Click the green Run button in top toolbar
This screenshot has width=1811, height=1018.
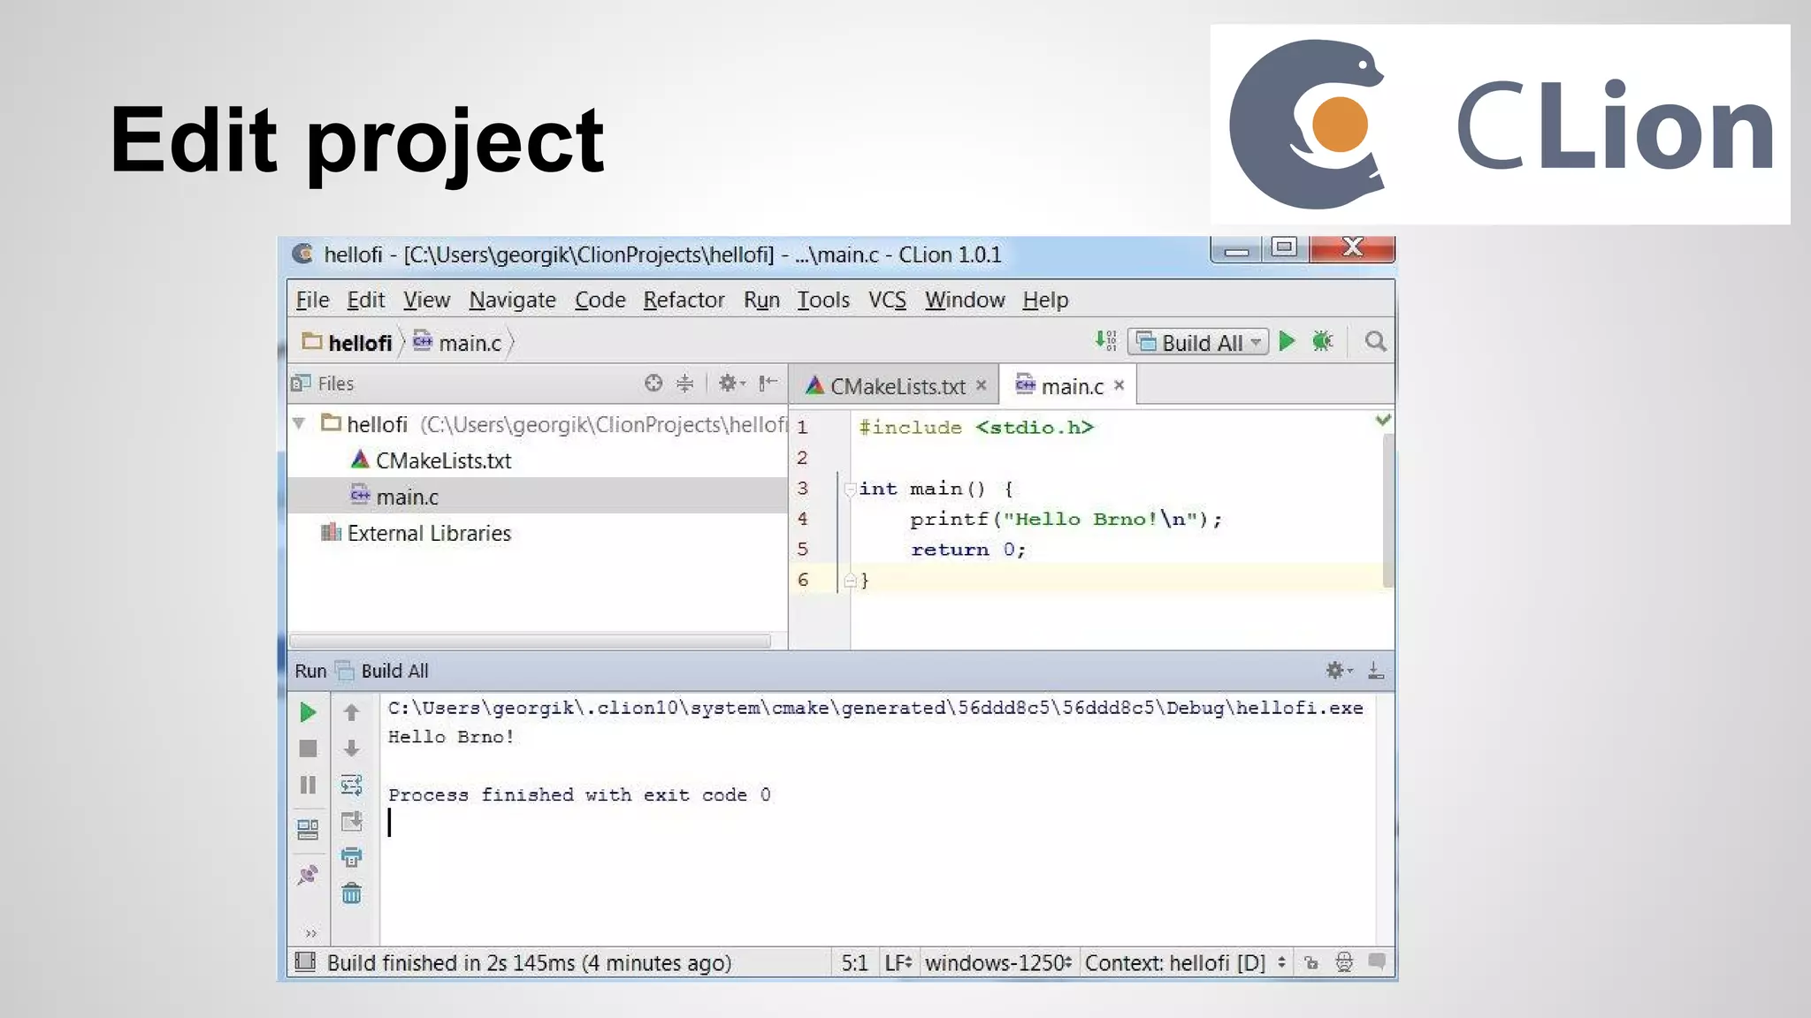pyautogui.click(x=1287, y=341)
